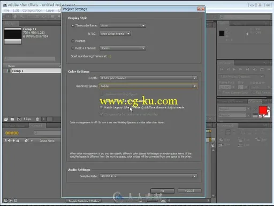Open the Composition menu
This screenshot has height=206, width=274.
pyautogui.click(x=32, y=11)
